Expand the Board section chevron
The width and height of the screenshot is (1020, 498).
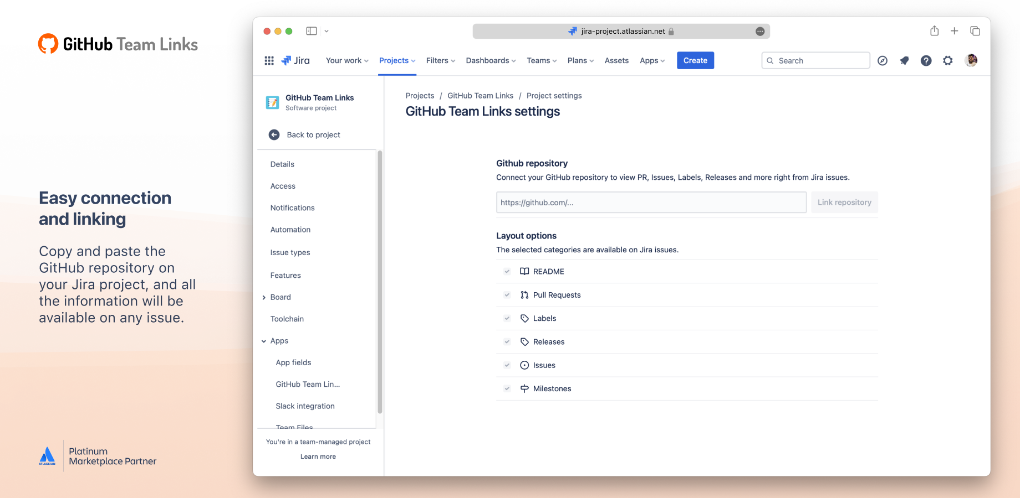[264, 297]
